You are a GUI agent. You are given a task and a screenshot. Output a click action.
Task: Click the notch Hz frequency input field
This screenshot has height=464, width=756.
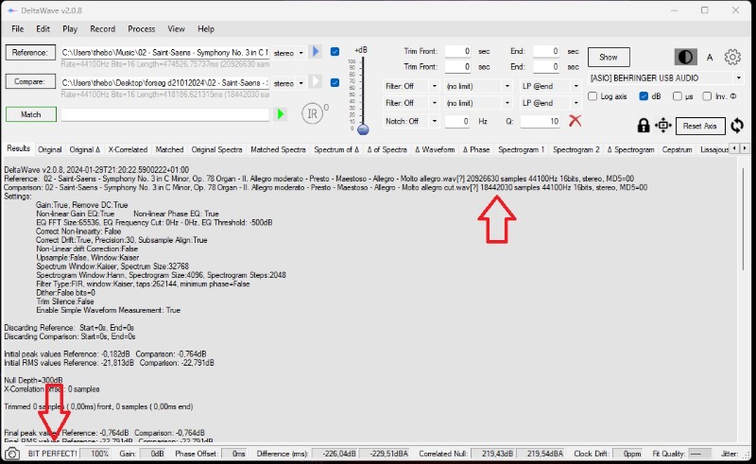click(x=457, y=121)
